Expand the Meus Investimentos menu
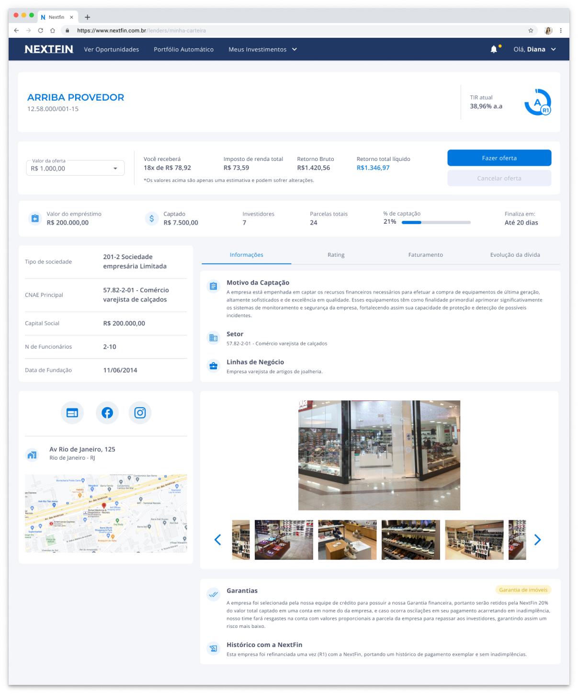This screenshot has width=578, height=694. coord(262,49)
